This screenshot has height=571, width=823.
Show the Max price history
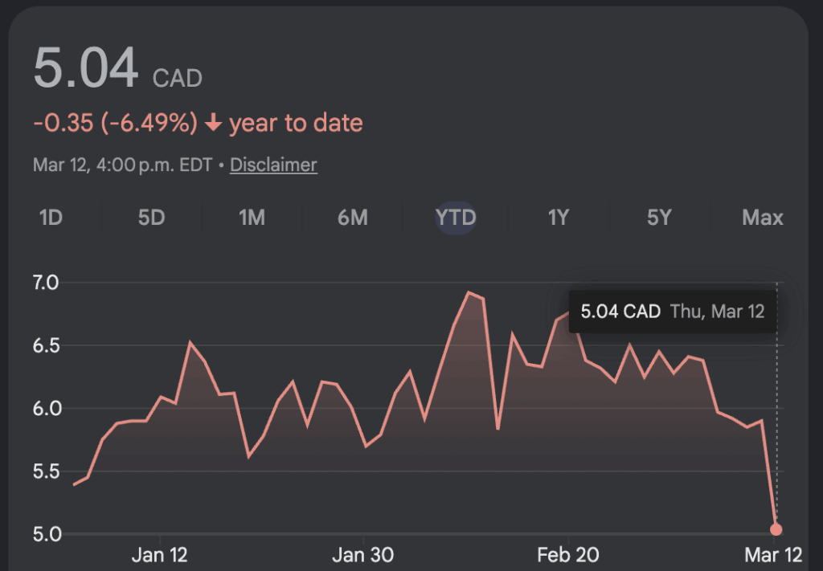tap(762, 218)
